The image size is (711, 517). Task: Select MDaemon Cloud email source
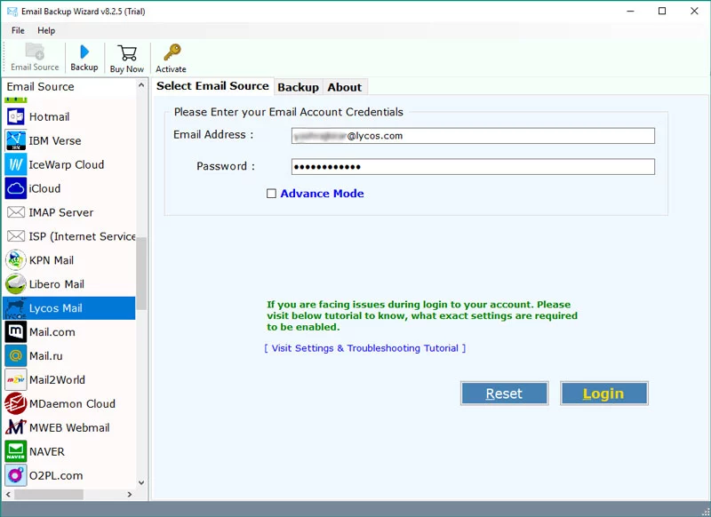[x=71, y=403]
